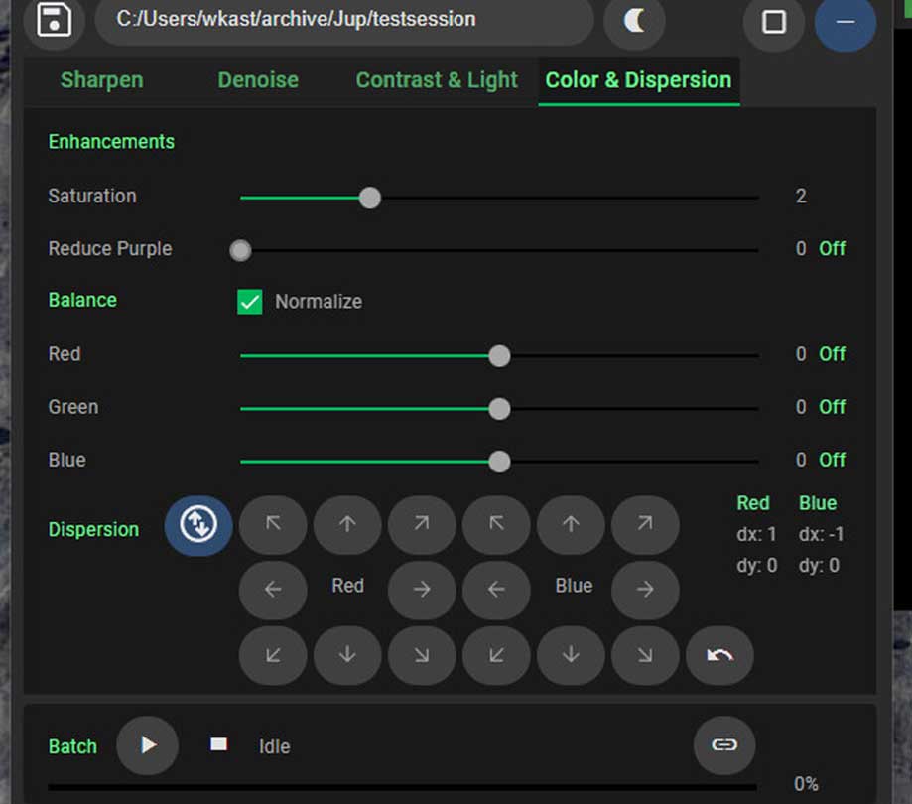Shift the Red channel up one pixel
This screenshot has height=804, width=912.
(346, 525)
